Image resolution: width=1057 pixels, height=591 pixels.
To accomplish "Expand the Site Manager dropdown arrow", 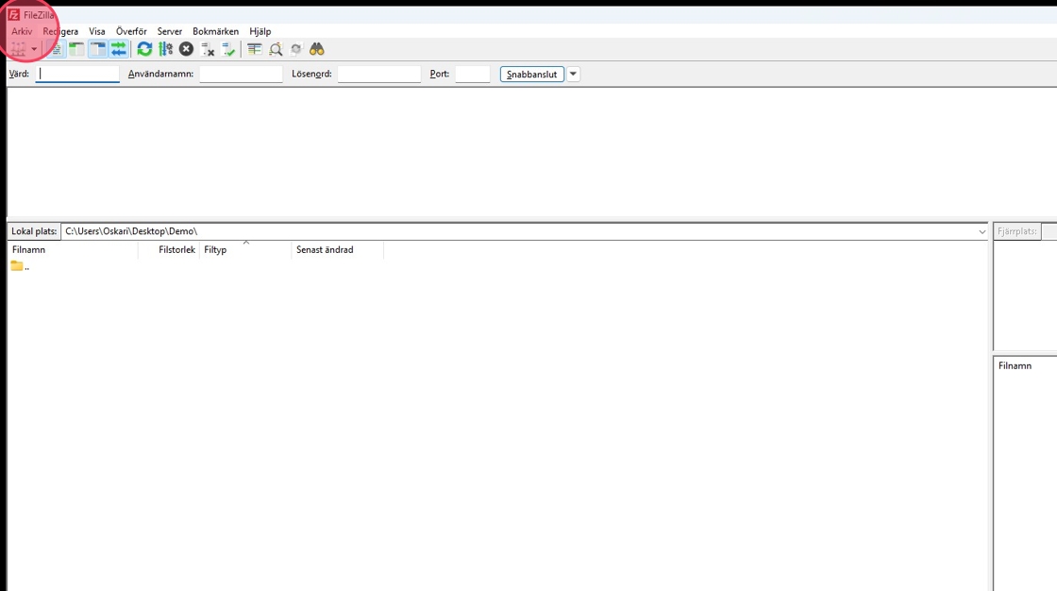I will click(34, 49).
